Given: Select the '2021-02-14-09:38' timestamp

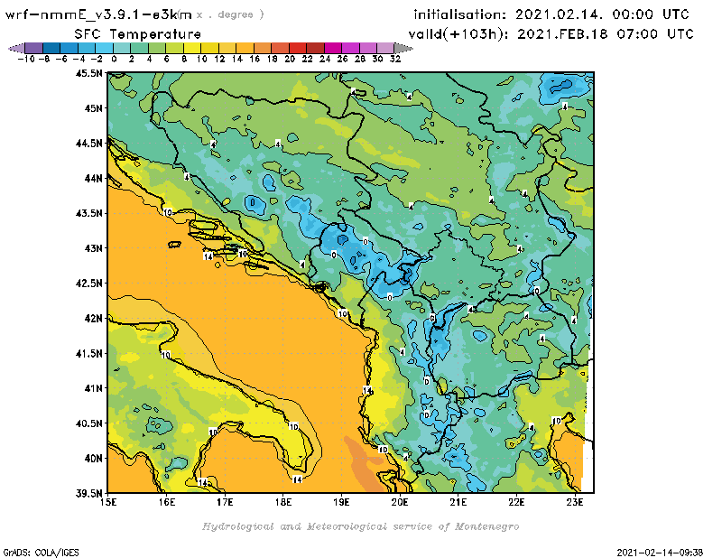Looking at the screenshot, I should coord(660,552).
